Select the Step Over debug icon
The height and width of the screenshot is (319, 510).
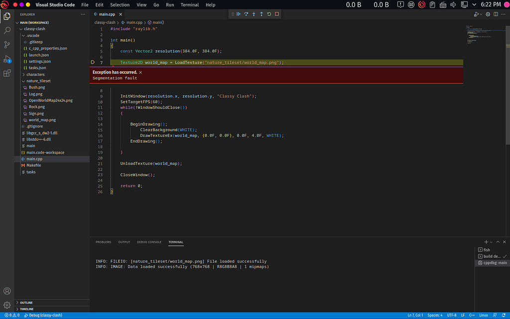246,14
